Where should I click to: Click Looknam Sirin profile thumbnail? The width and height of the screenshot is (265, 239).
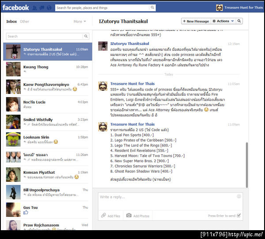pos(13,139)
